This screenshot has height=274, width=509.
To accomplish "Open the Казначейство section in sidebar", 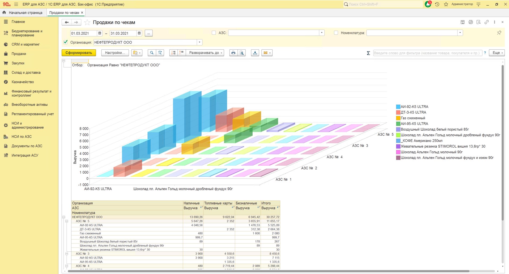I will (x=23, y=82).
